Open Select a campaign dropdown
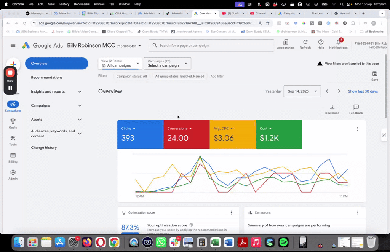Viewport: 390px width, 252px height. point(168,63)
